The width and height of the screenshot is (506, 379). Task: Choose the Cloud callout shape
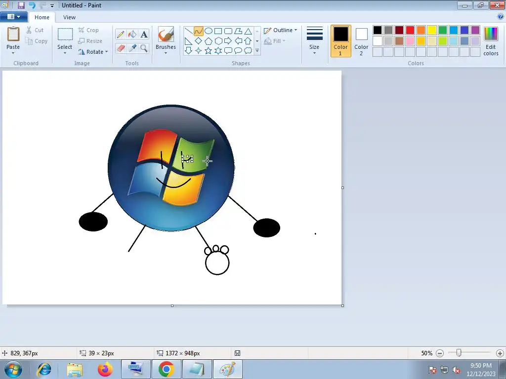click(248, 51)
